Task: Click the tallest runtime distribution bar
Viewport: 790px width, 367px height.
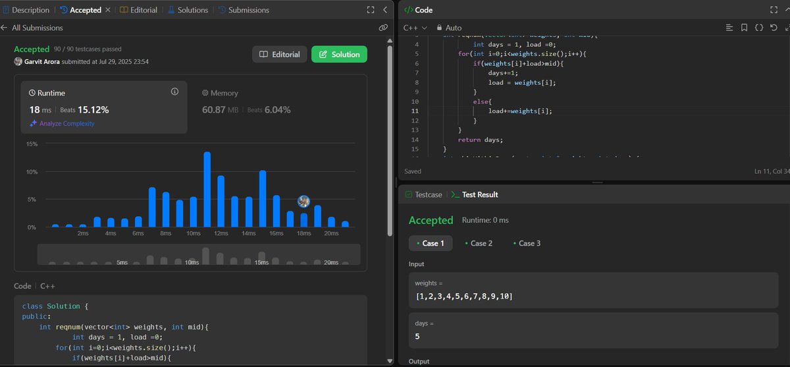Action: (x=207, y=190)
